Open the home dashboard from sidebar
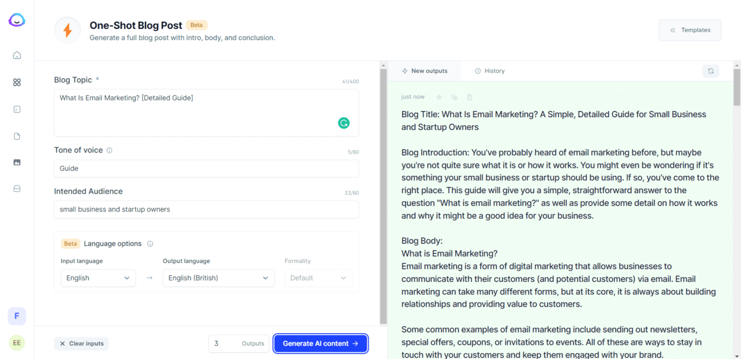 pos(17,56)
